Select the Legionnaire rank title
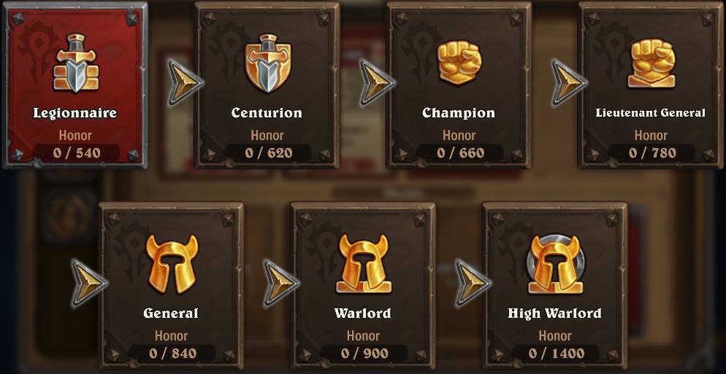 (x=75, y=113)
